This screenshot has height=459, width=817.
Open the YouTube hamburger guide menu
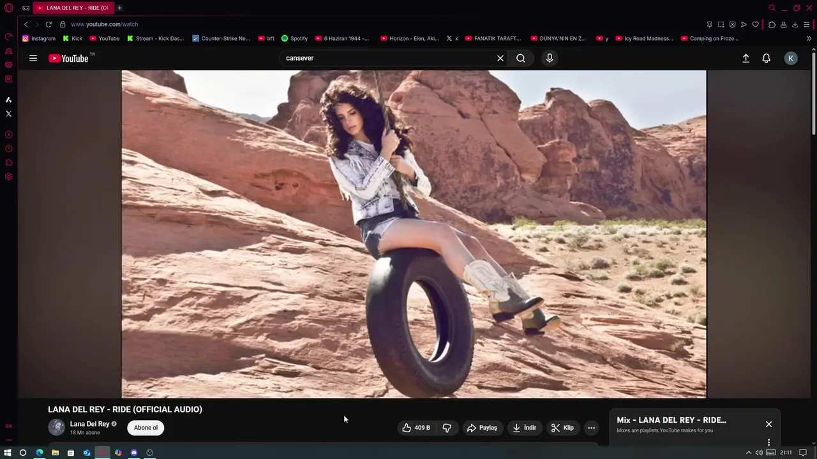pos(33,58)
